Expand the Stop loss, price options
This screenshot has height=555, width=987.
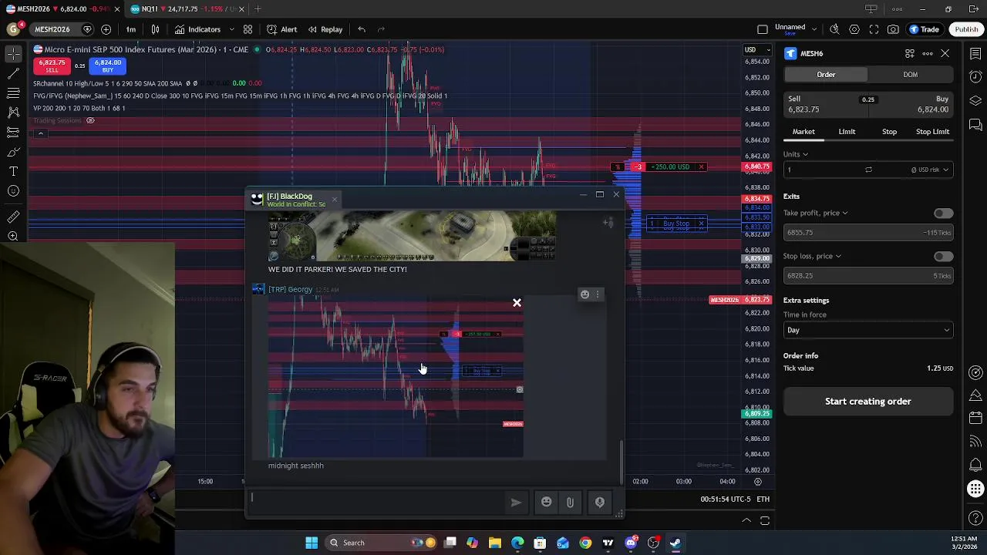coord(813,256)
